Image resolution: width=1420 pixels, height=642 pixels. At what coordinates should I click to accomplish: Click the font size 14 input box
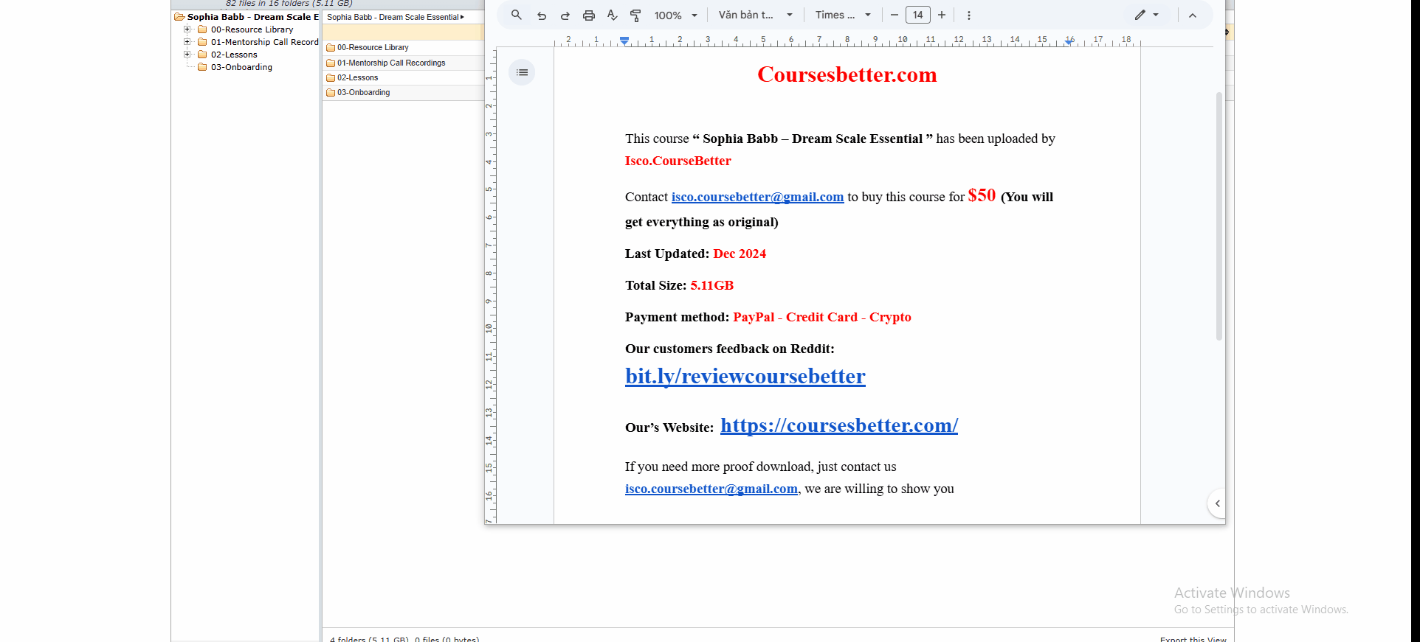918,15
